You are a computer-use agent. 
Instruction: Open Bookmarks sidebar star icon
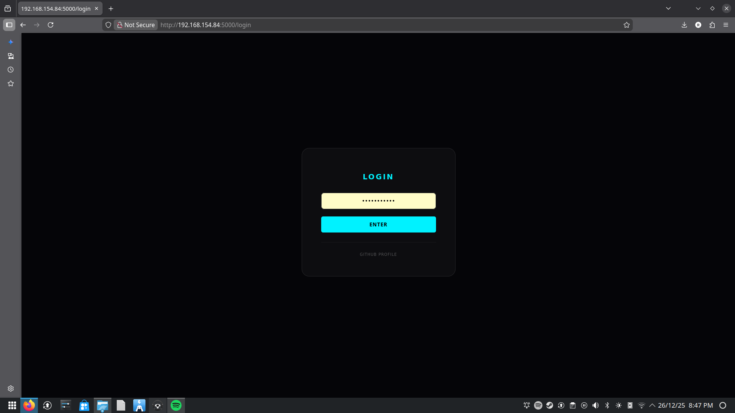pos(11,83)
